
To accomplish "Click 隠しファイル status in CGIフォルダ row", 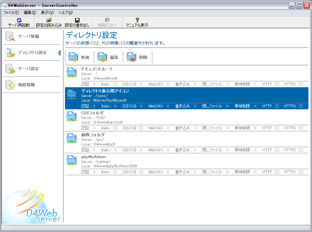I will tap(216, 128).
